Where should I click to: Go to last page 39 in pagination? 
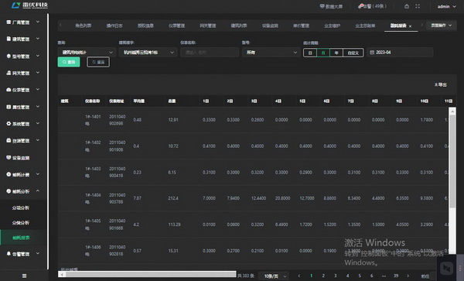396,276
